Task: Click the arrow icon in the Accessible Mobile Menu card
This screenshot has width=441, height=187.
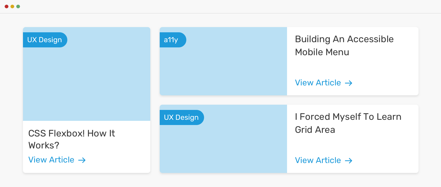Action: (x=349, y=83)
